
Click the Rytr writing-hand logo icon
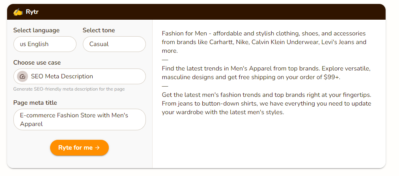tap(18, 12)
